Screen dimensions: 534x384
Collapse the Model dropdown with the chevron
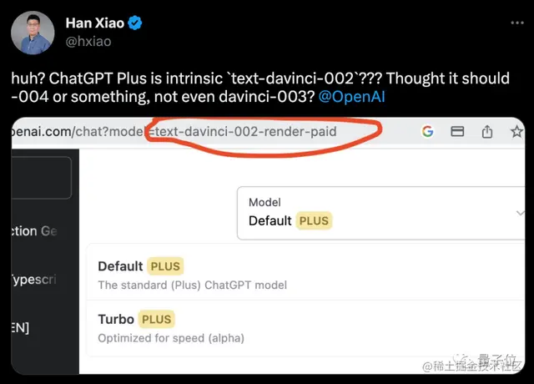pos(520,214)
